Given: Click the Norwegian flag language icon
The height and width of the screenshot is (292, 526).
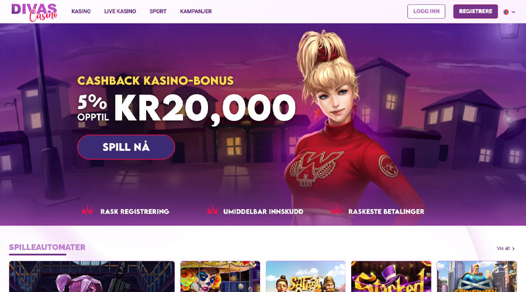Looking at the screenshot, I should click(x=506, y=12).
